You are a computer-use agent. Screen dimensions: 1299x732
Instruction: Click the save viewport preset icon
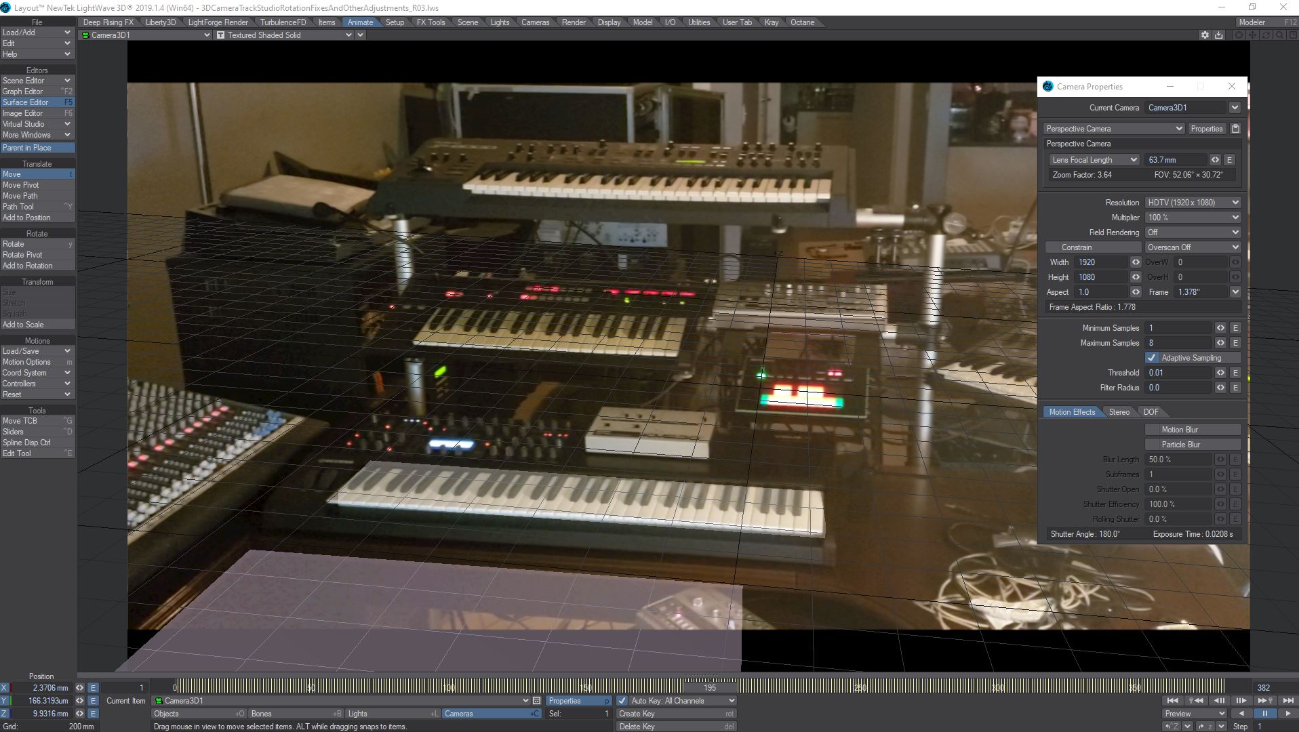tap(1219, 35)
